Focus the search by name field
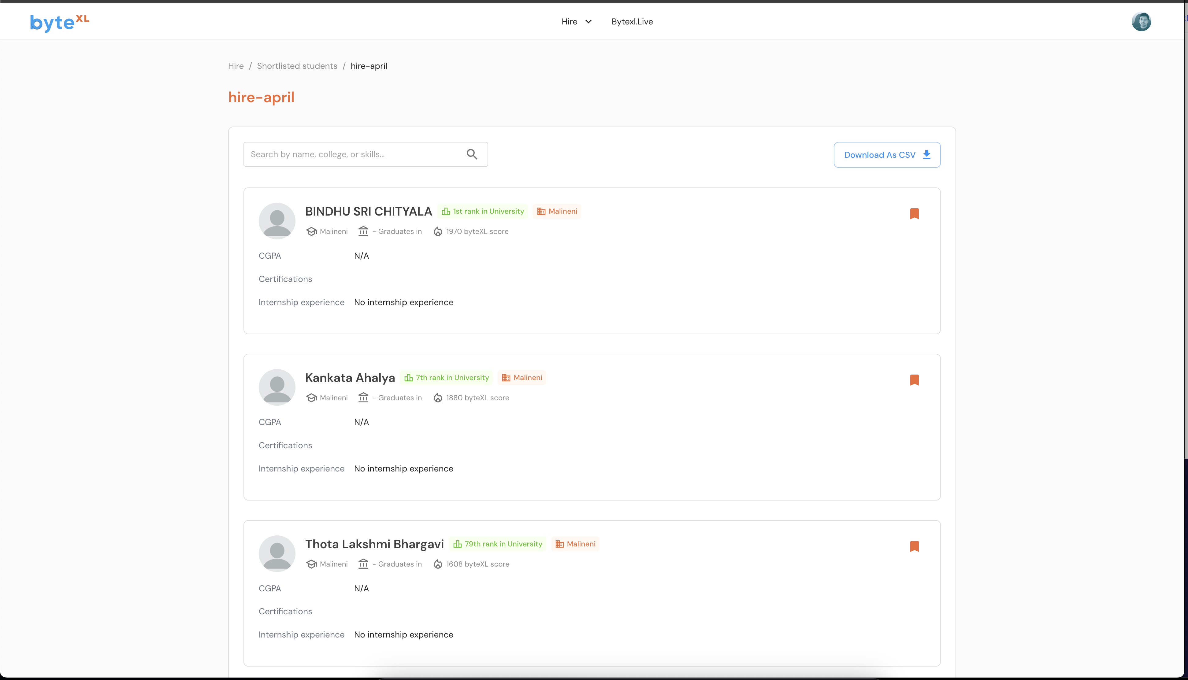 [366, 154]
